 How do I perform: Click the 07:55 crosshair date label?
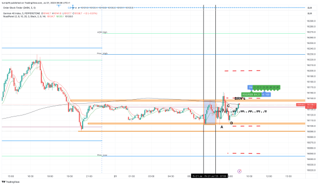216,176
